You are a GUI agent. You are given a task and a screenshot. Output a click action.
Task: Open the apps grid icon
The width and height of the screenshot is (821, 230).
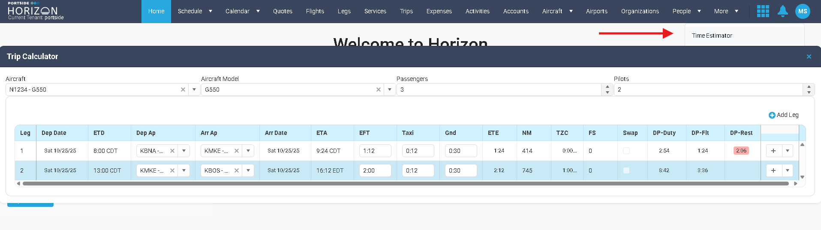click(x=763, y=11)
